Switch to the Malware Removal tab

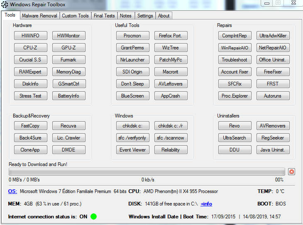point(39,16)
